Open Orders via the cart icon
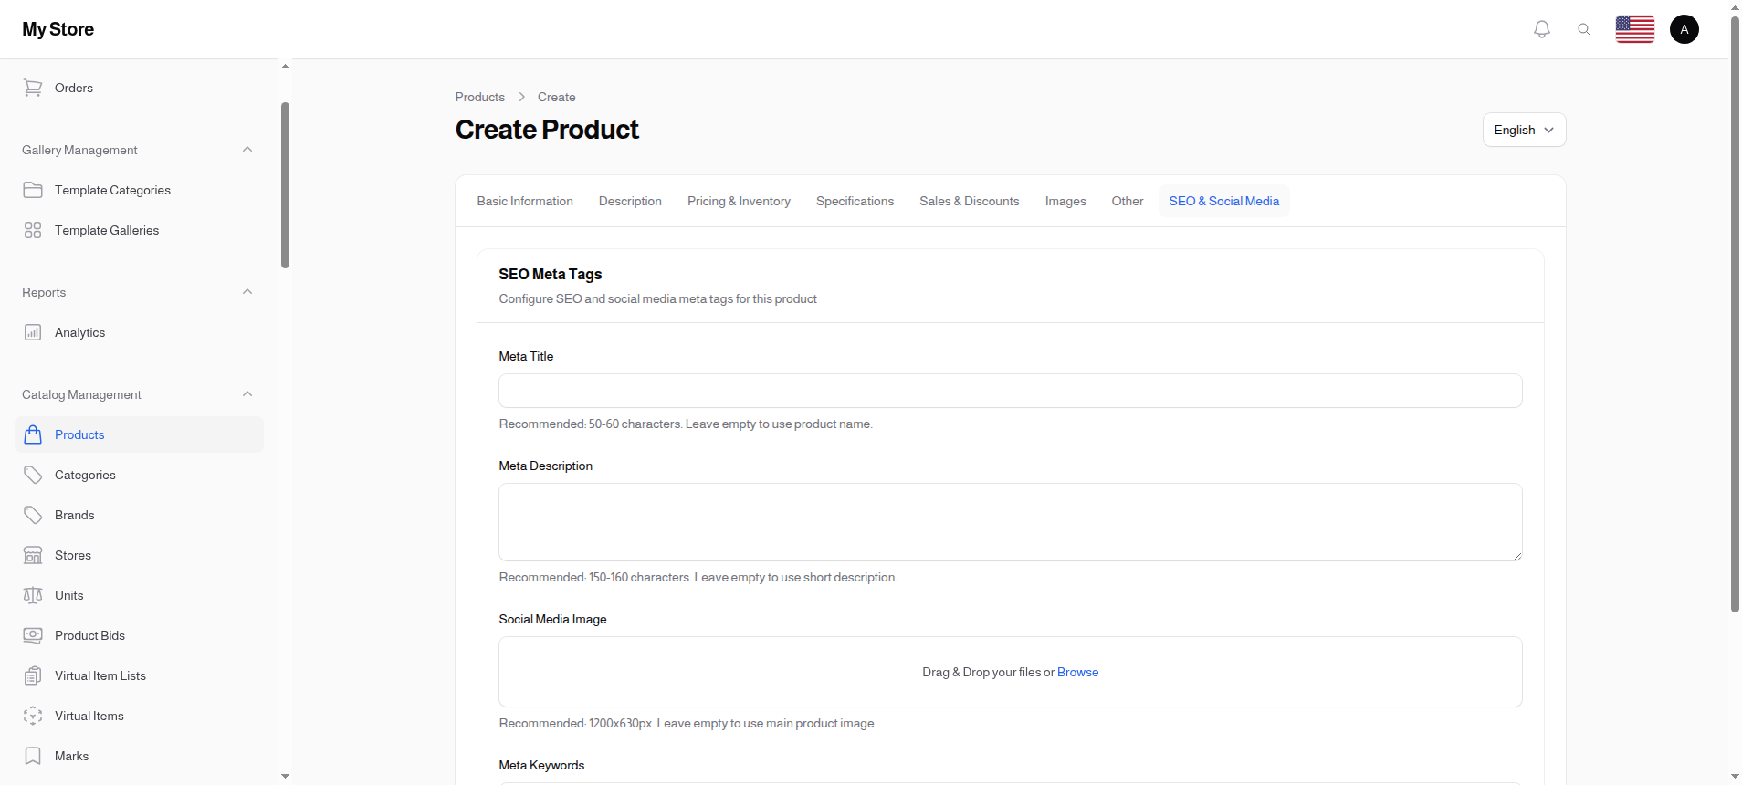Image resolution: width=1742 pixels, height=785 pixels. 33,88
